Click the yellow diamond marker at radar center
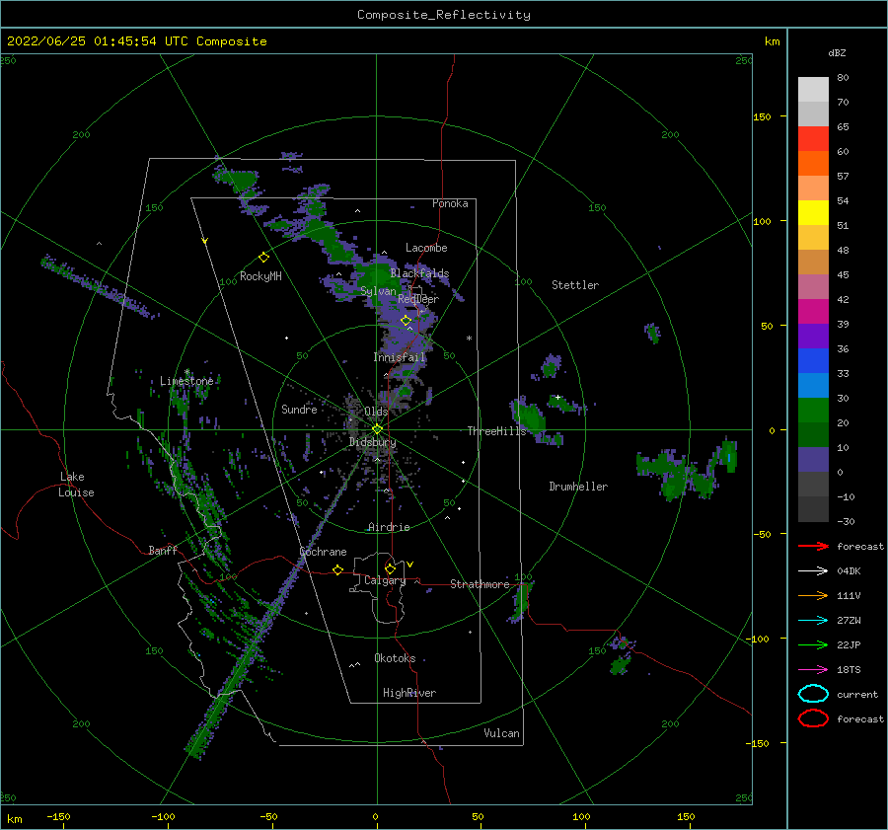Screen dimensions: 888x830 377,429
